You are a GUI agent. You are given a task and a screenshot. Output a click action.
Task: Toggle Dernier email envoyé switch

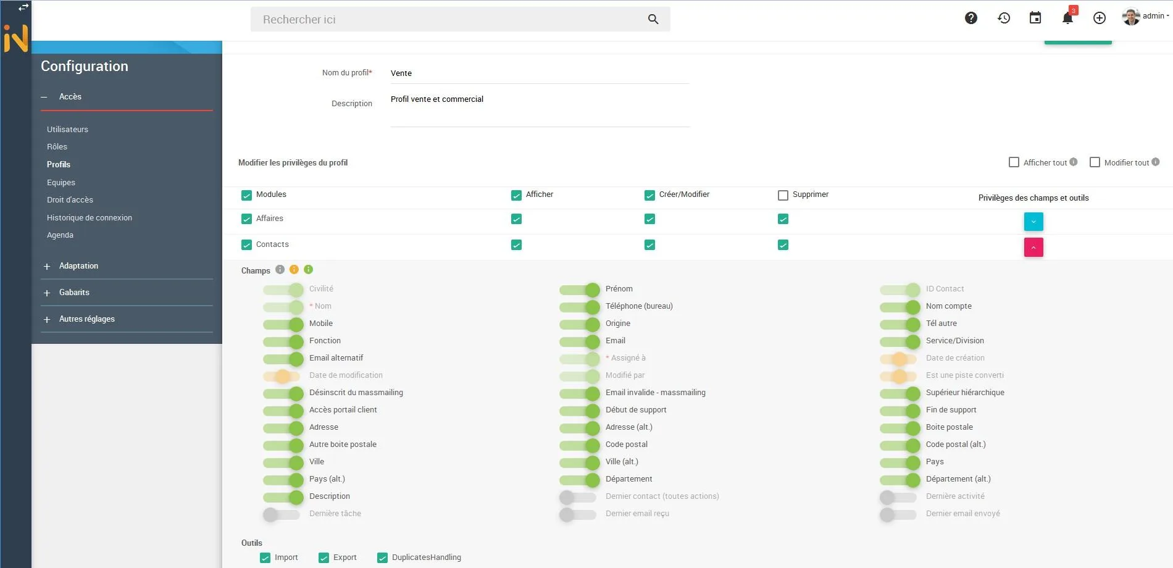pyautogui.click(x=898, y=514)
